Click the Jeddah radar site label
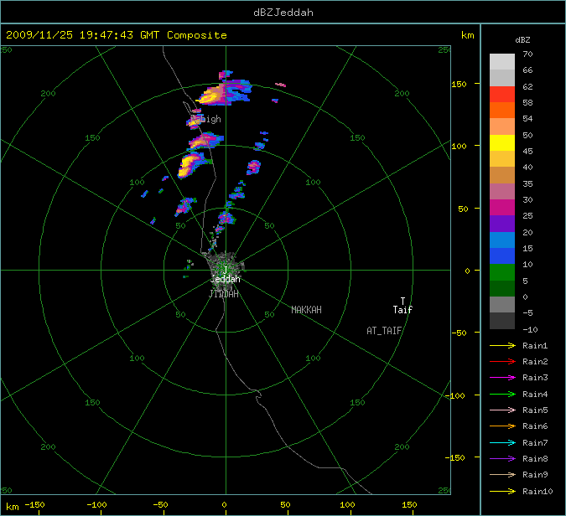The height and width of the screenshot is (516, 566). click(x=226, y=279)
